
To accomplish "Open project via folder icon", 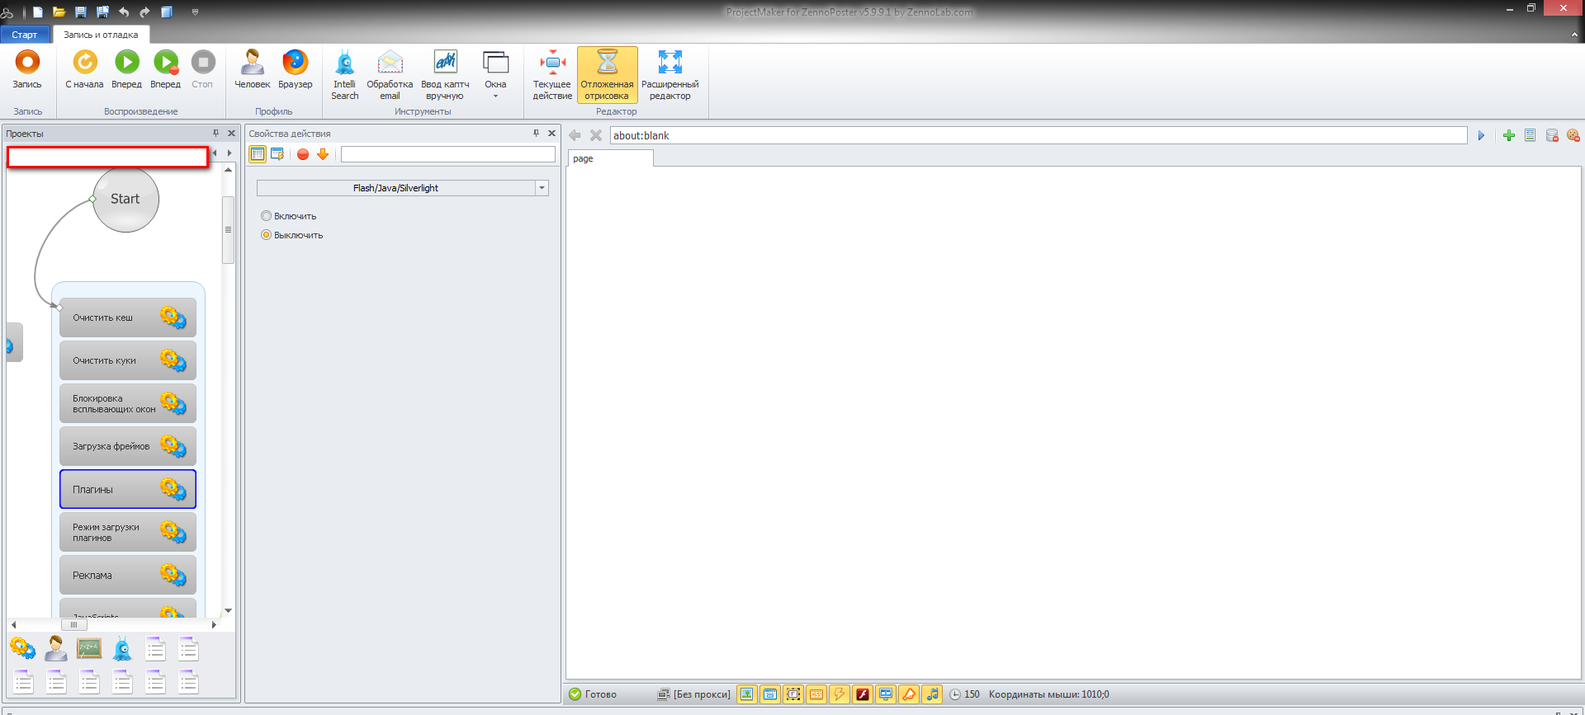I will (x=59, y=12).
